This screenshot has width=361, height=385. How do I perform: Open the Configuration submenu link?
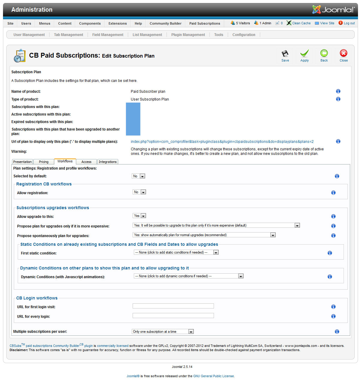[244, 35]
